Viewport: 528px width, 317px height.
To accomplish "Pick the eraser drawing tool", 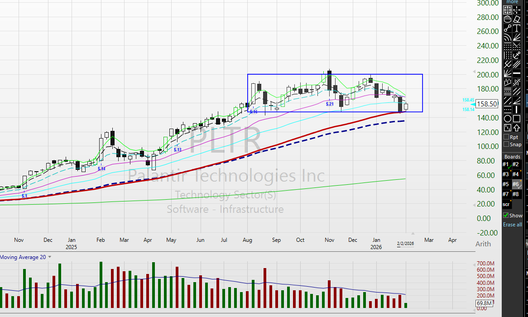I will click(517, 19).
